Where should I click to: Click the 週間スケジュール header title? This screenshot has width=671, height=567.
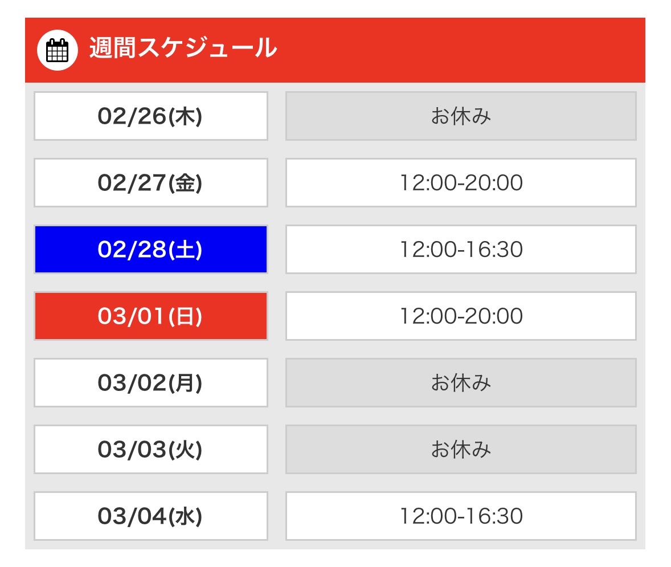point(183,49)
